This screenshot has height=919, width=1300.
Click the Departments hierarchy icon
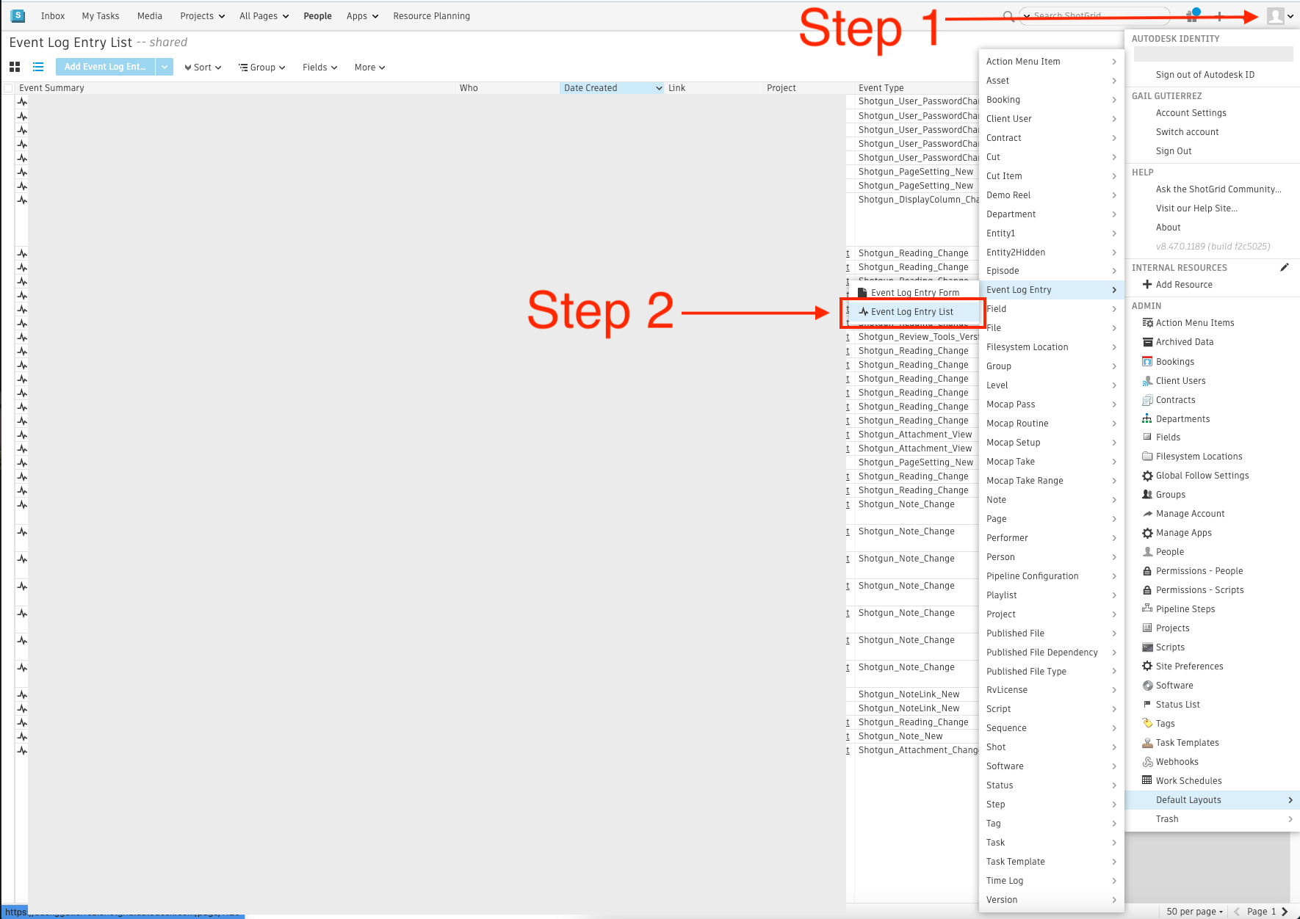(x=1147, y=418)
